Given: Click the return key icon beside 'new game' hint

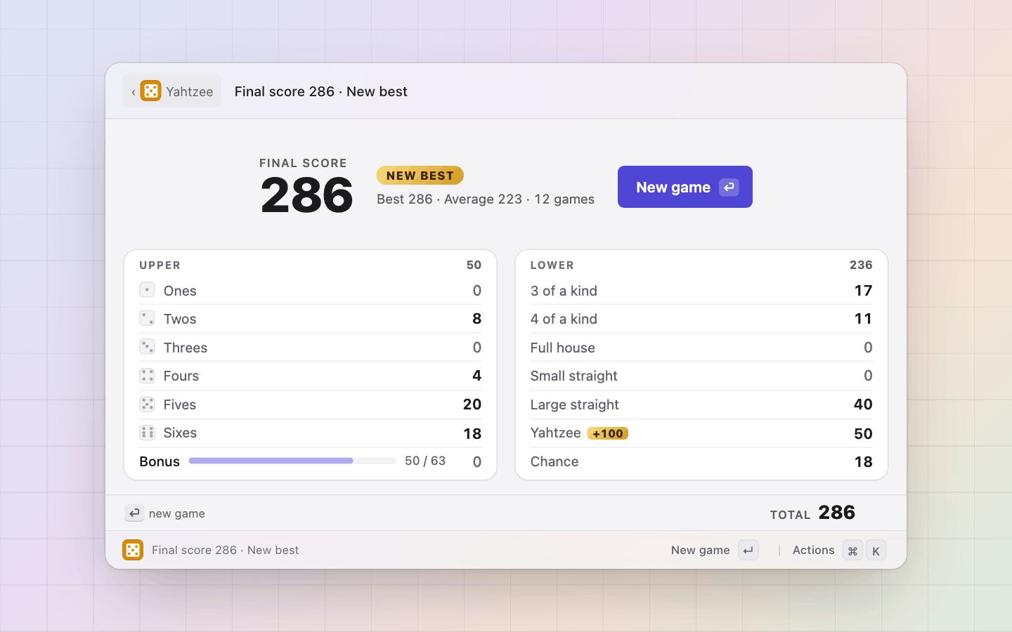Looking at the screenshot, I should [x=134, y=513].
